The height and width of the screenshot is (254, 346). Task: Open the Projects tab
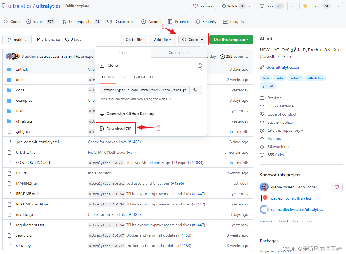(178, 22)
